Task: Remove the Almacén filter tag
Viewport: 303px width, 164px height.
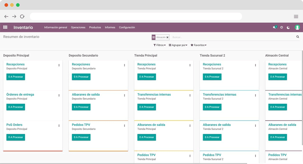Action: point(167,37)
